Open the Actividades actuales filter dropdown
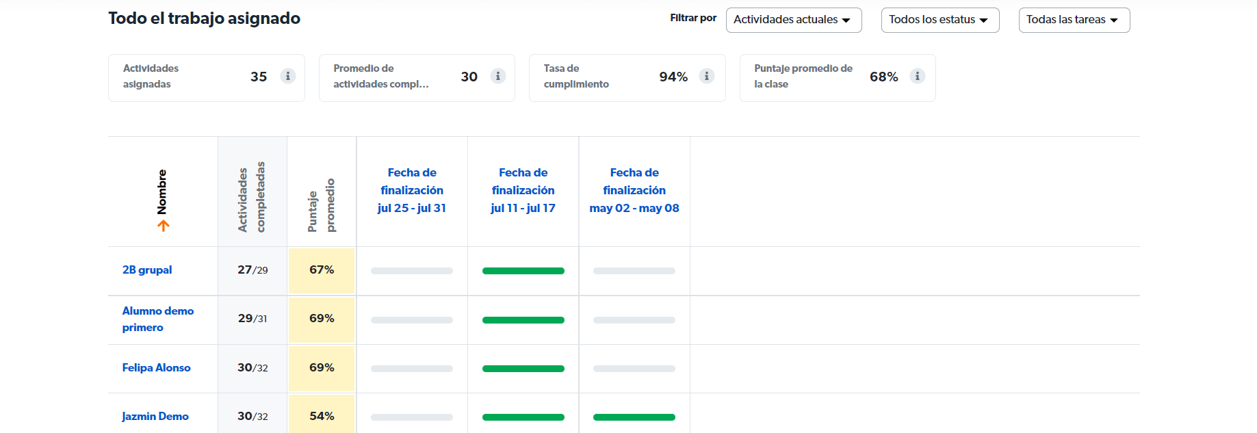This screenshot has width=1257, height=433. click(793, 20)
